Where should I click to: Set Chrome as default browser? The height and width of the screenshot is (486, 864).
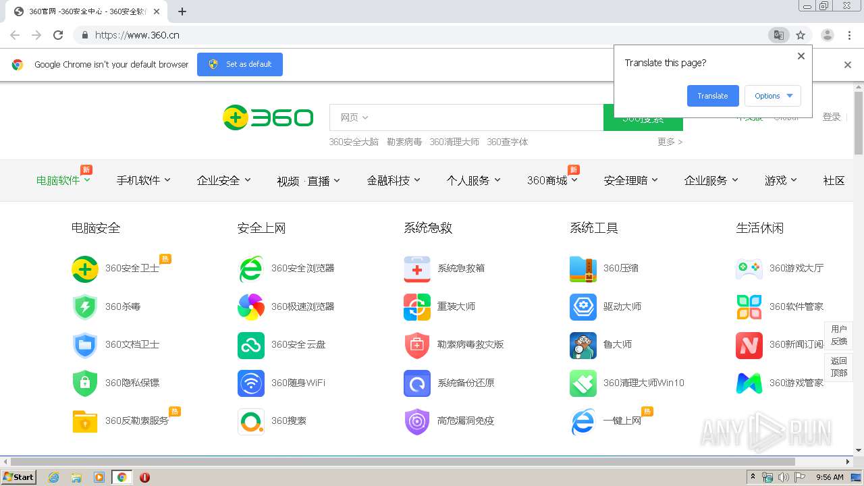(240, 64)
